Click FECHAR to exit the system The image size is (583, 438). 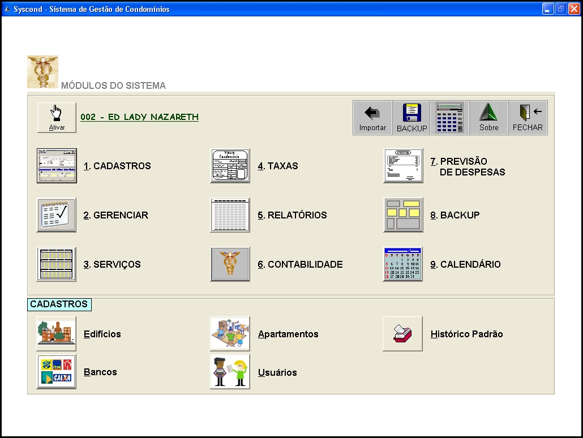(528, 118)
